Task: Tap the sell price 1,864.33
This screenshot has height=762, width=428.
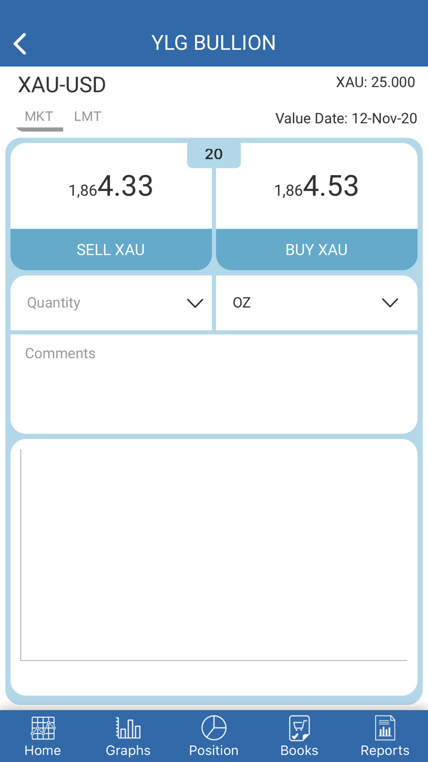Action: pyautogui.click(x=111, y=187)
